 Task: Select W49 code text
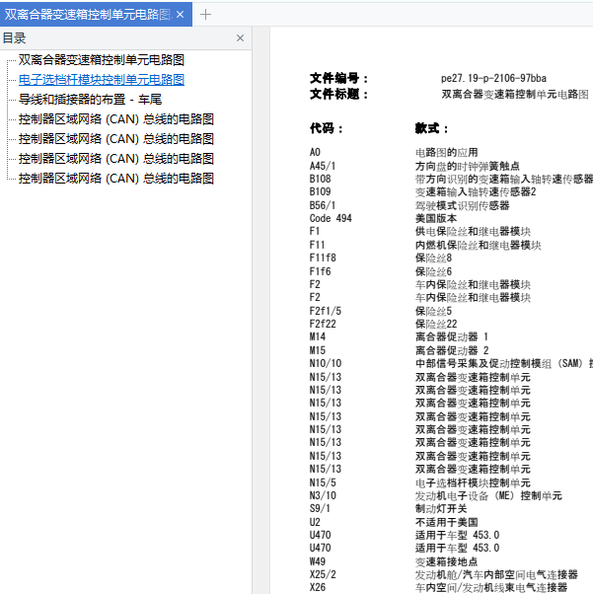[318, 561]
